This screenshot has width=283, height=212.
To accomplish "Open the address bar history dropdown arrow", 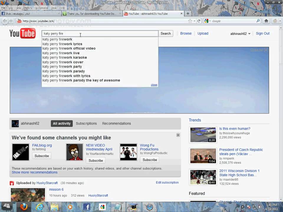I will (x=194, y=21).
